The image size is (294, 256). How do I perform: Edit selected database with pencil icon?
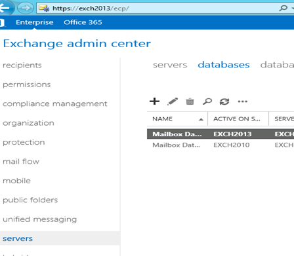pyautogui.click(x=173, y=101)
